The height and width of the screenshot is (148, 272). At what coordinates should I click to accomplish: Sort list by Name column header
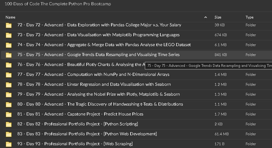(x=11, y=17)
